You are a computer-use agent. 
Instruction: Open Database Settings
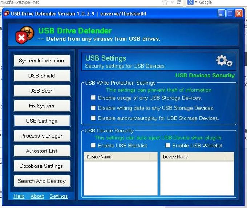[x=42, y=166]
